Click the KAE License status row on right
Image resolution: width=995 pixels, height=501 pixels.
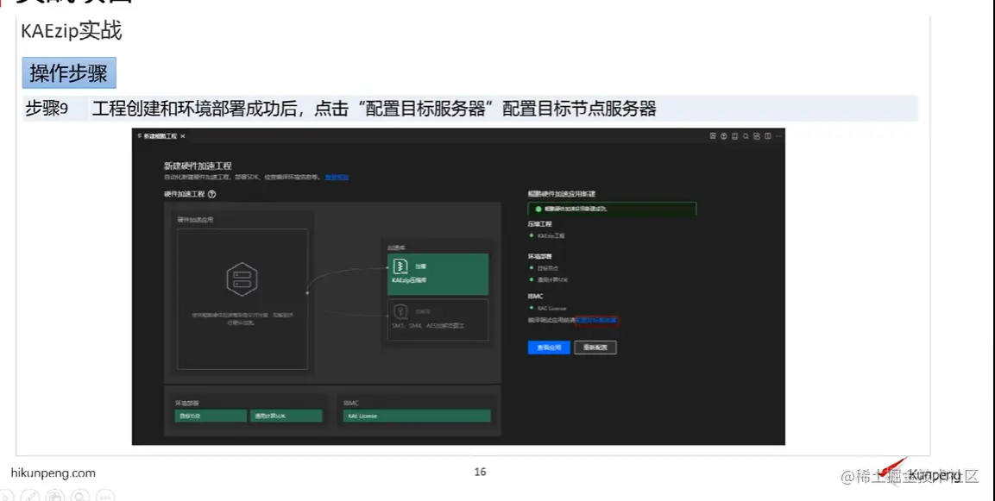(x=548, y=308)
